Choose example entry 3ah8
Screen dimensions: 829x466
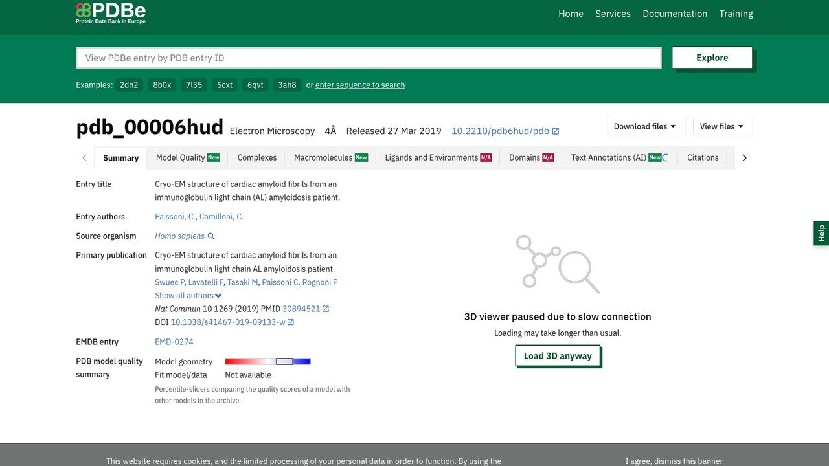click(287, 85)
